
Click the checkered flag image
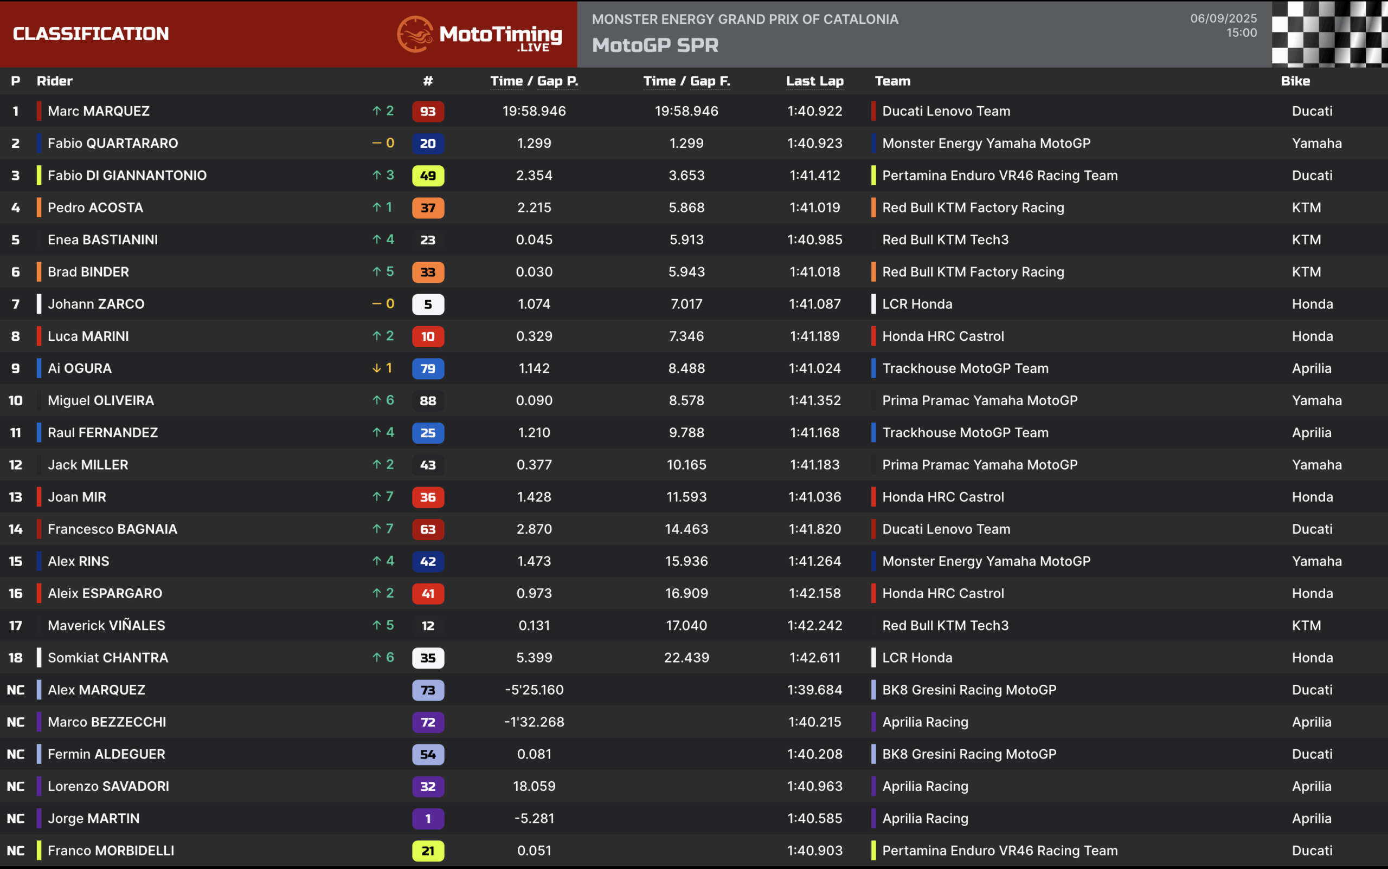tap(1329, 34)
